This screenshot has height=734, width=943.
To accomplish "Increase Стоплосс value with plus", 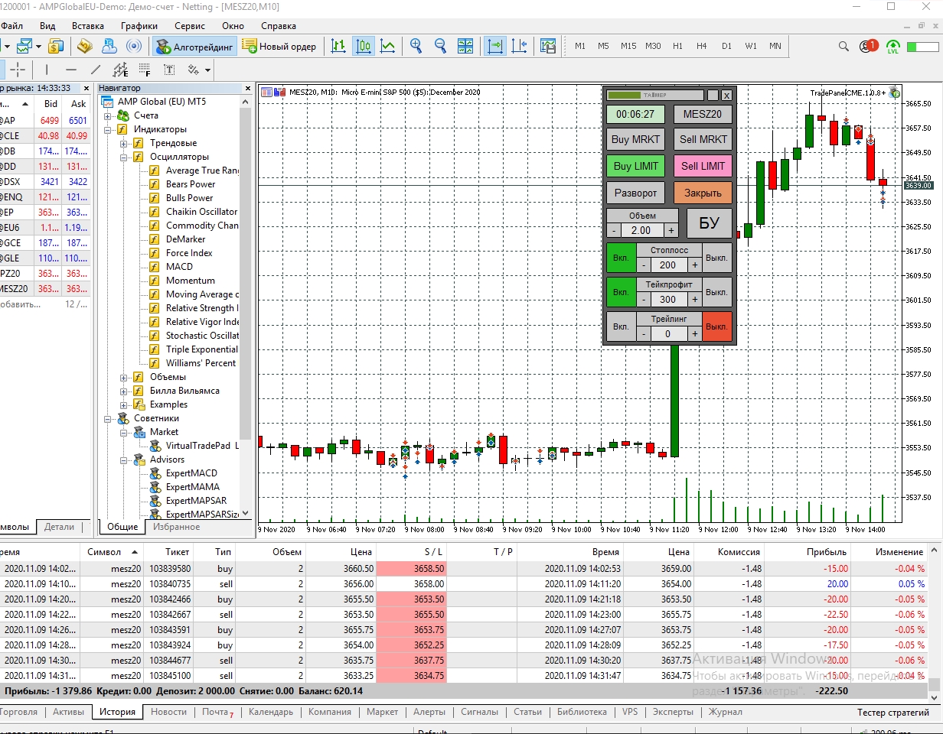I will [695, 265].
